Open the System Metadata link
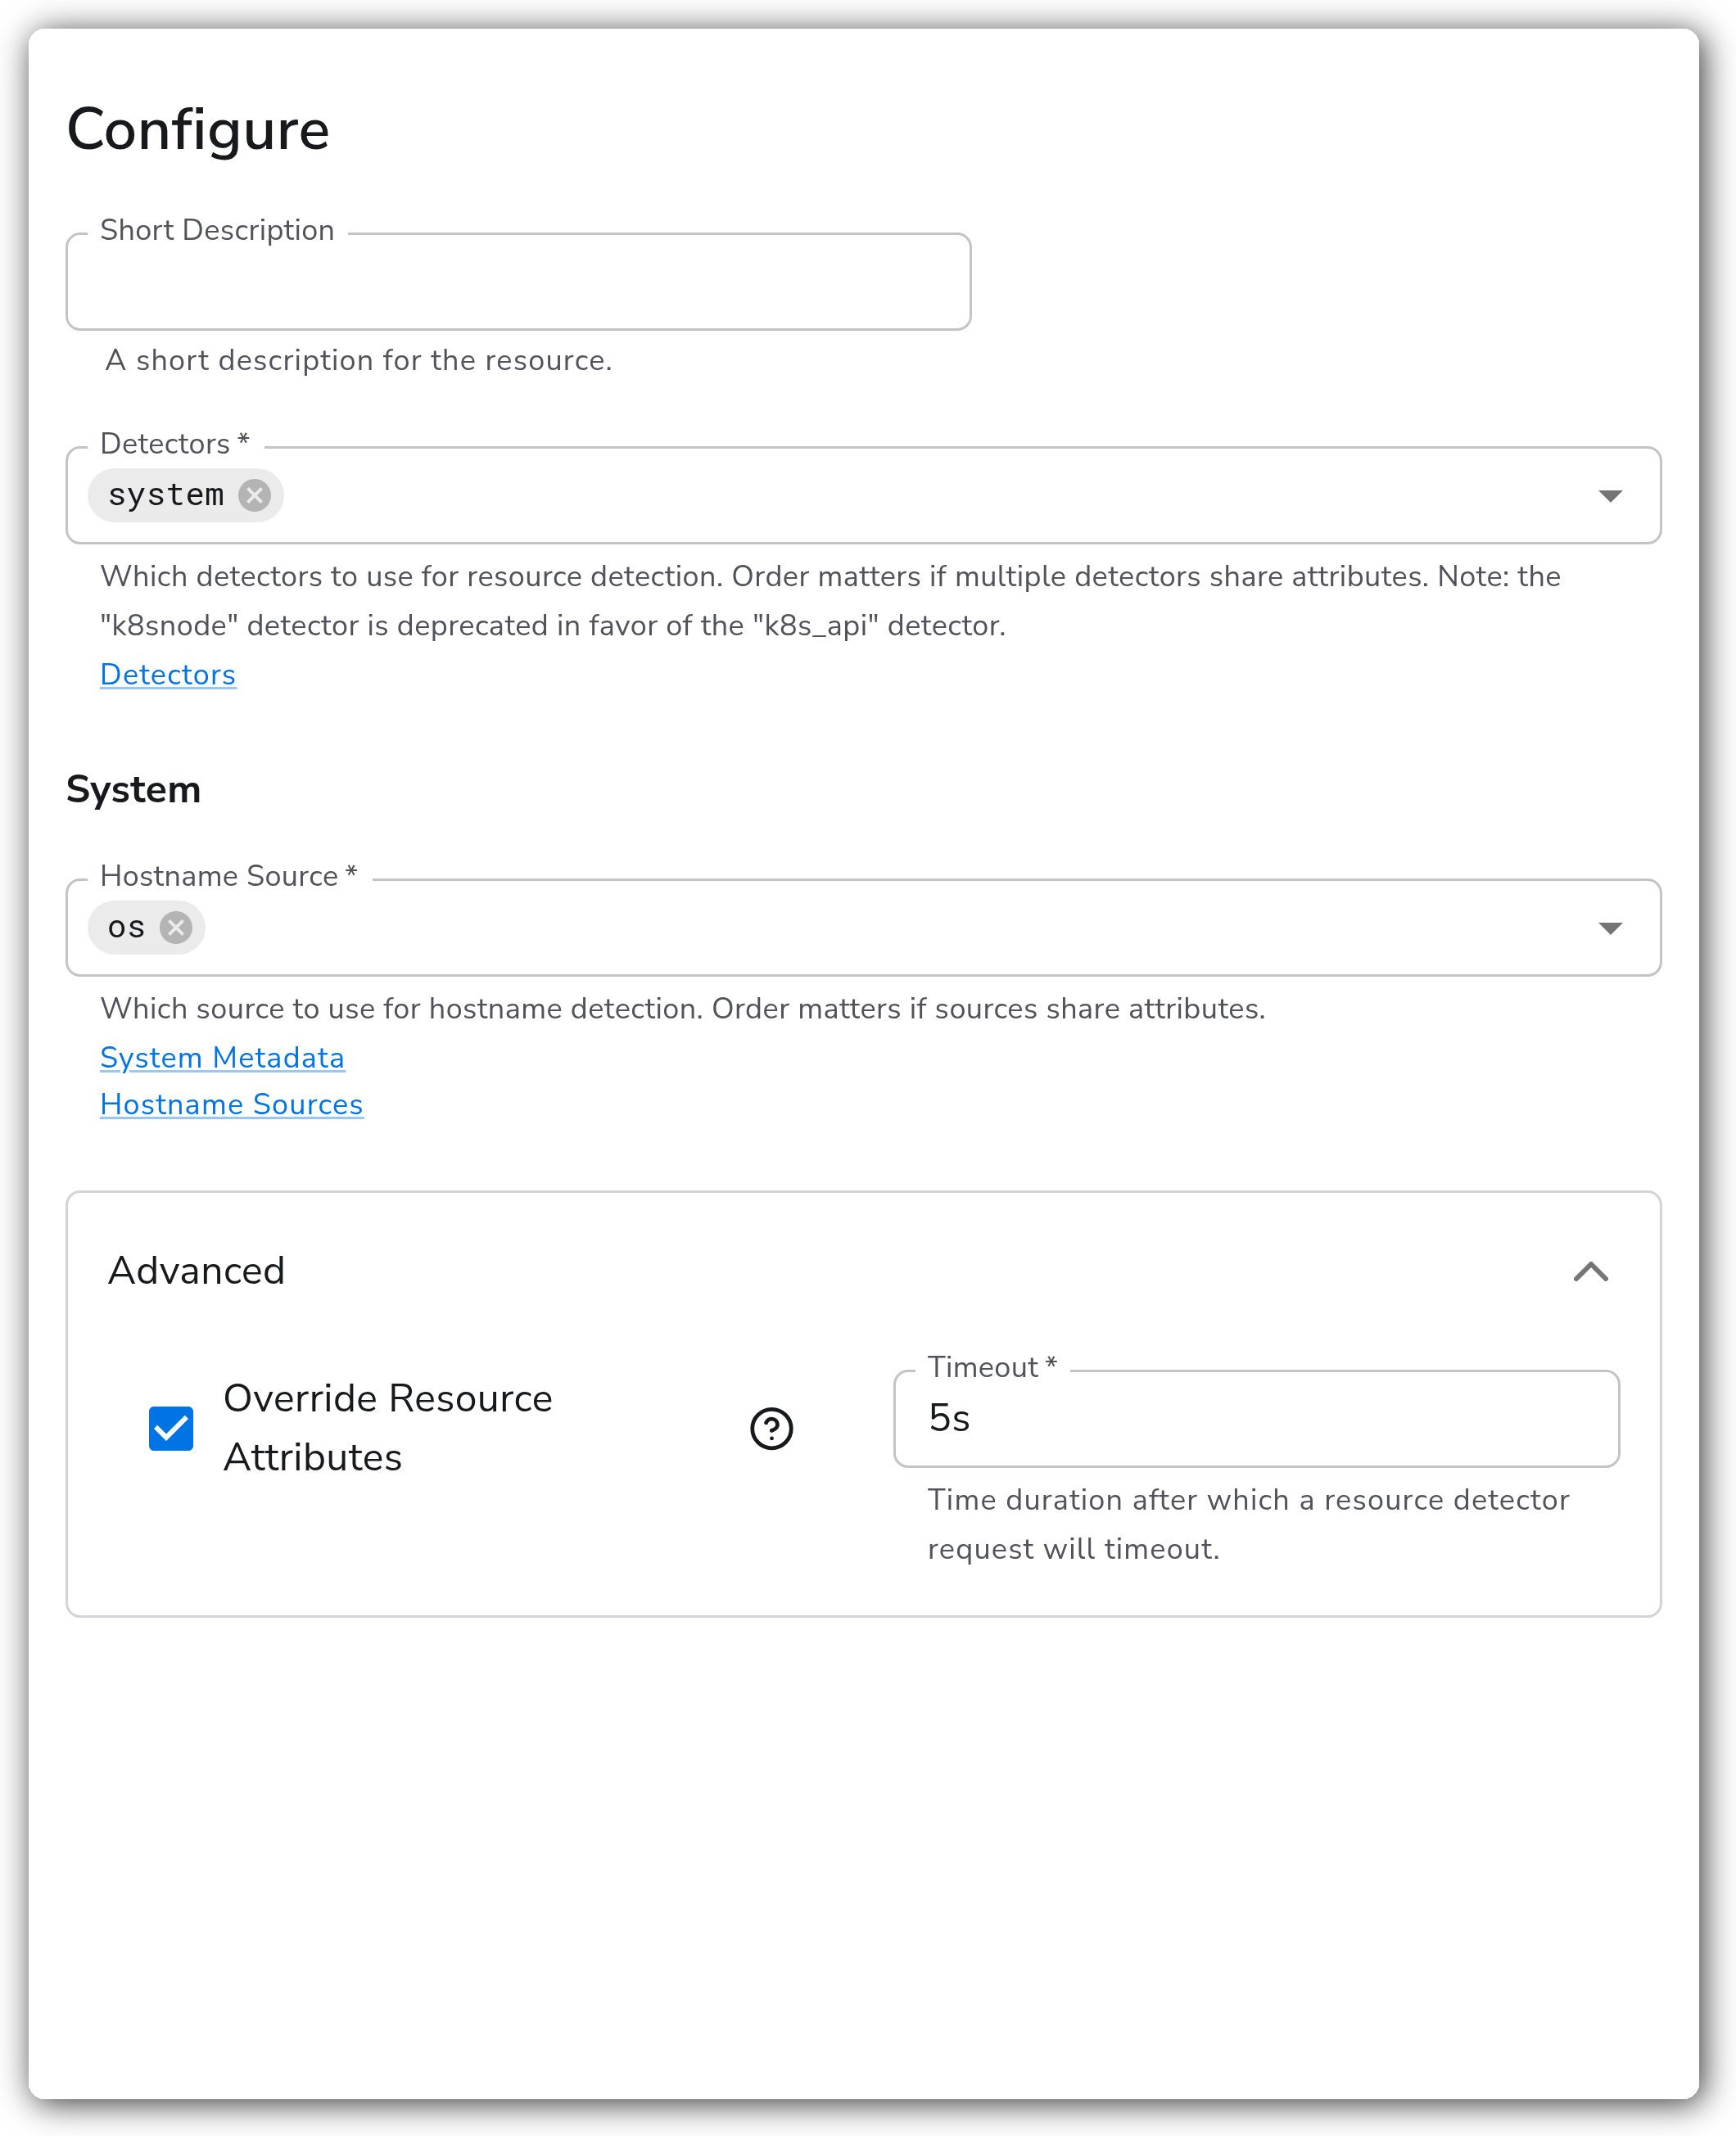This screenshot has height=2136, width=1736. coord(222,1058)
